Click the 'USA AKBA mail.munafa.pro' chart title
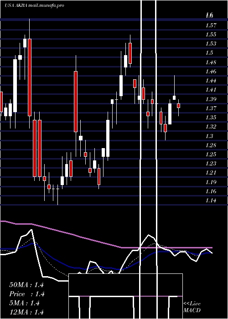The image size is (228, 319). point(34,5)
